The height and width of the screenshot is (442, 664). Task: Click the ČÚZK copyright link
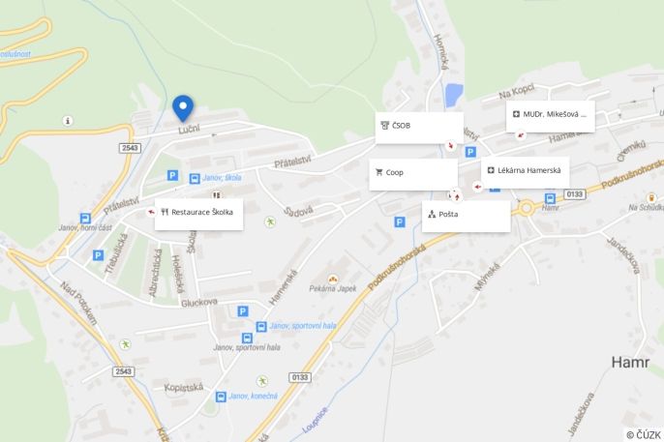click(644, 435)
